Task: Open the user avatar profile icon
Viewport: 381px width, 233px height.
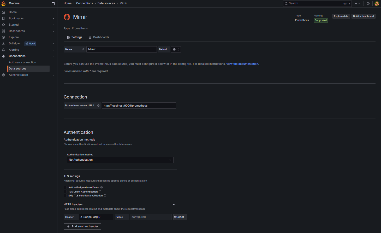Action: pos(377,3)
